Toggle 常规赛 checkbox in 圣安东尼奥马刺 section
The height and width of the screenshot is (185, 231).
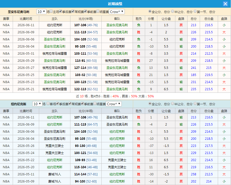[x=73, y=11]
